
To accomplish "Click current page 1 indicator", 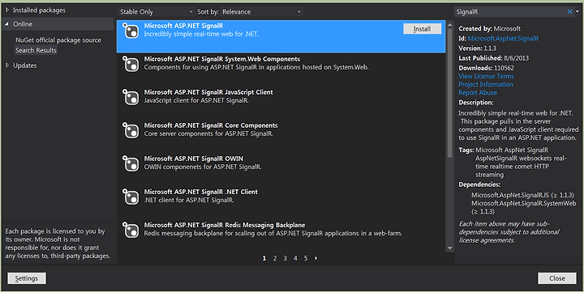I will [264, 258].
